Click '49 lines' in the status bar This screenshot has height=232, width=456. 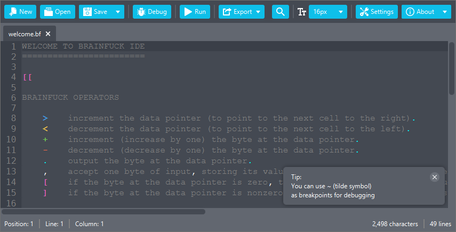pos(441,224)
